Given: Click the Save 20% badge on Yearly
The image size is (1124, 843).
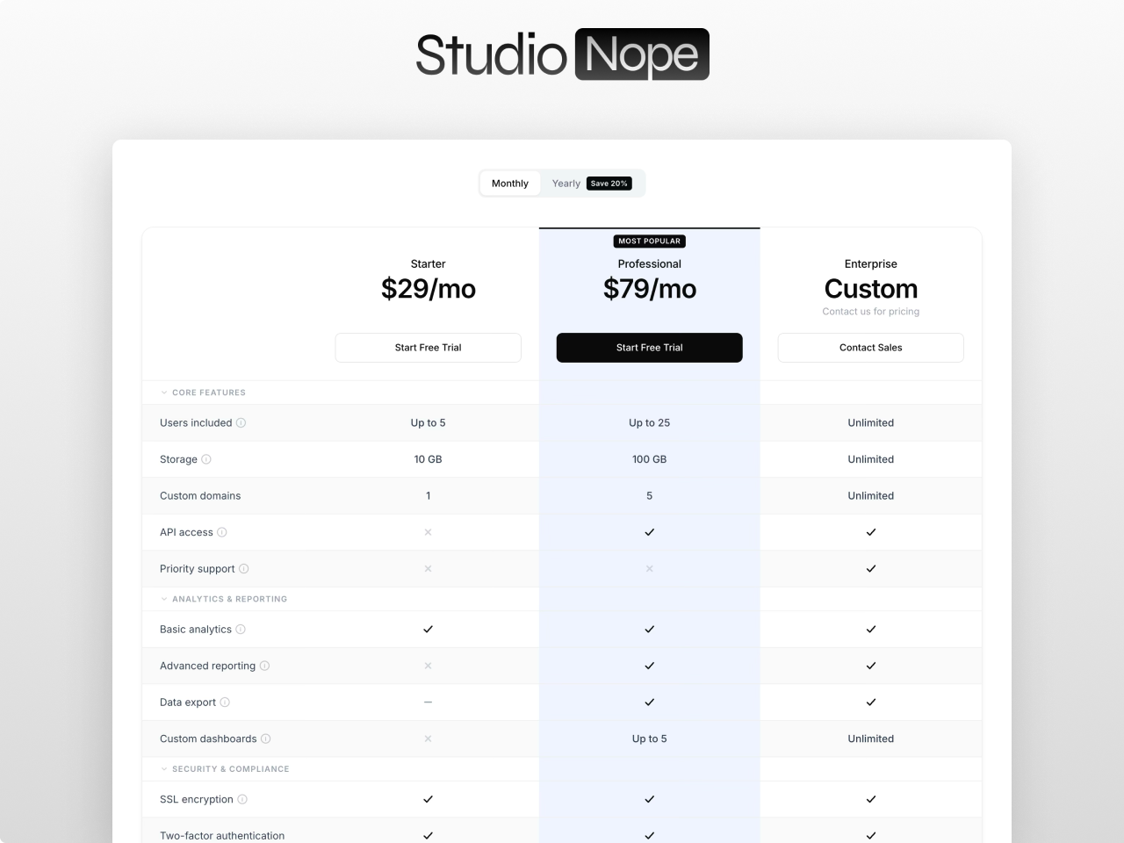Looking at the screenshot, I should coord(609,183).
